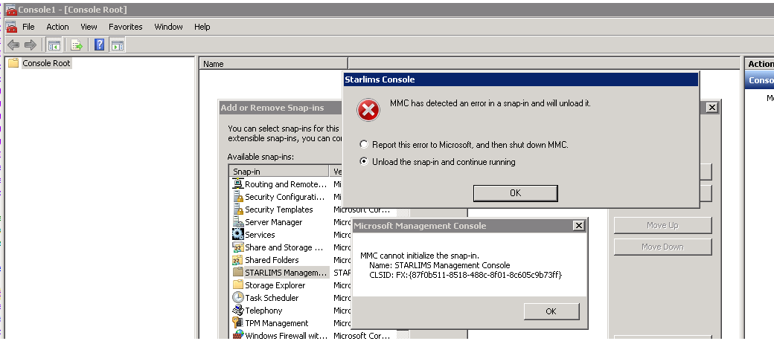Viewport: 774px width, 341px height.
Task: Open the Favorites menu
Action: 125,27
